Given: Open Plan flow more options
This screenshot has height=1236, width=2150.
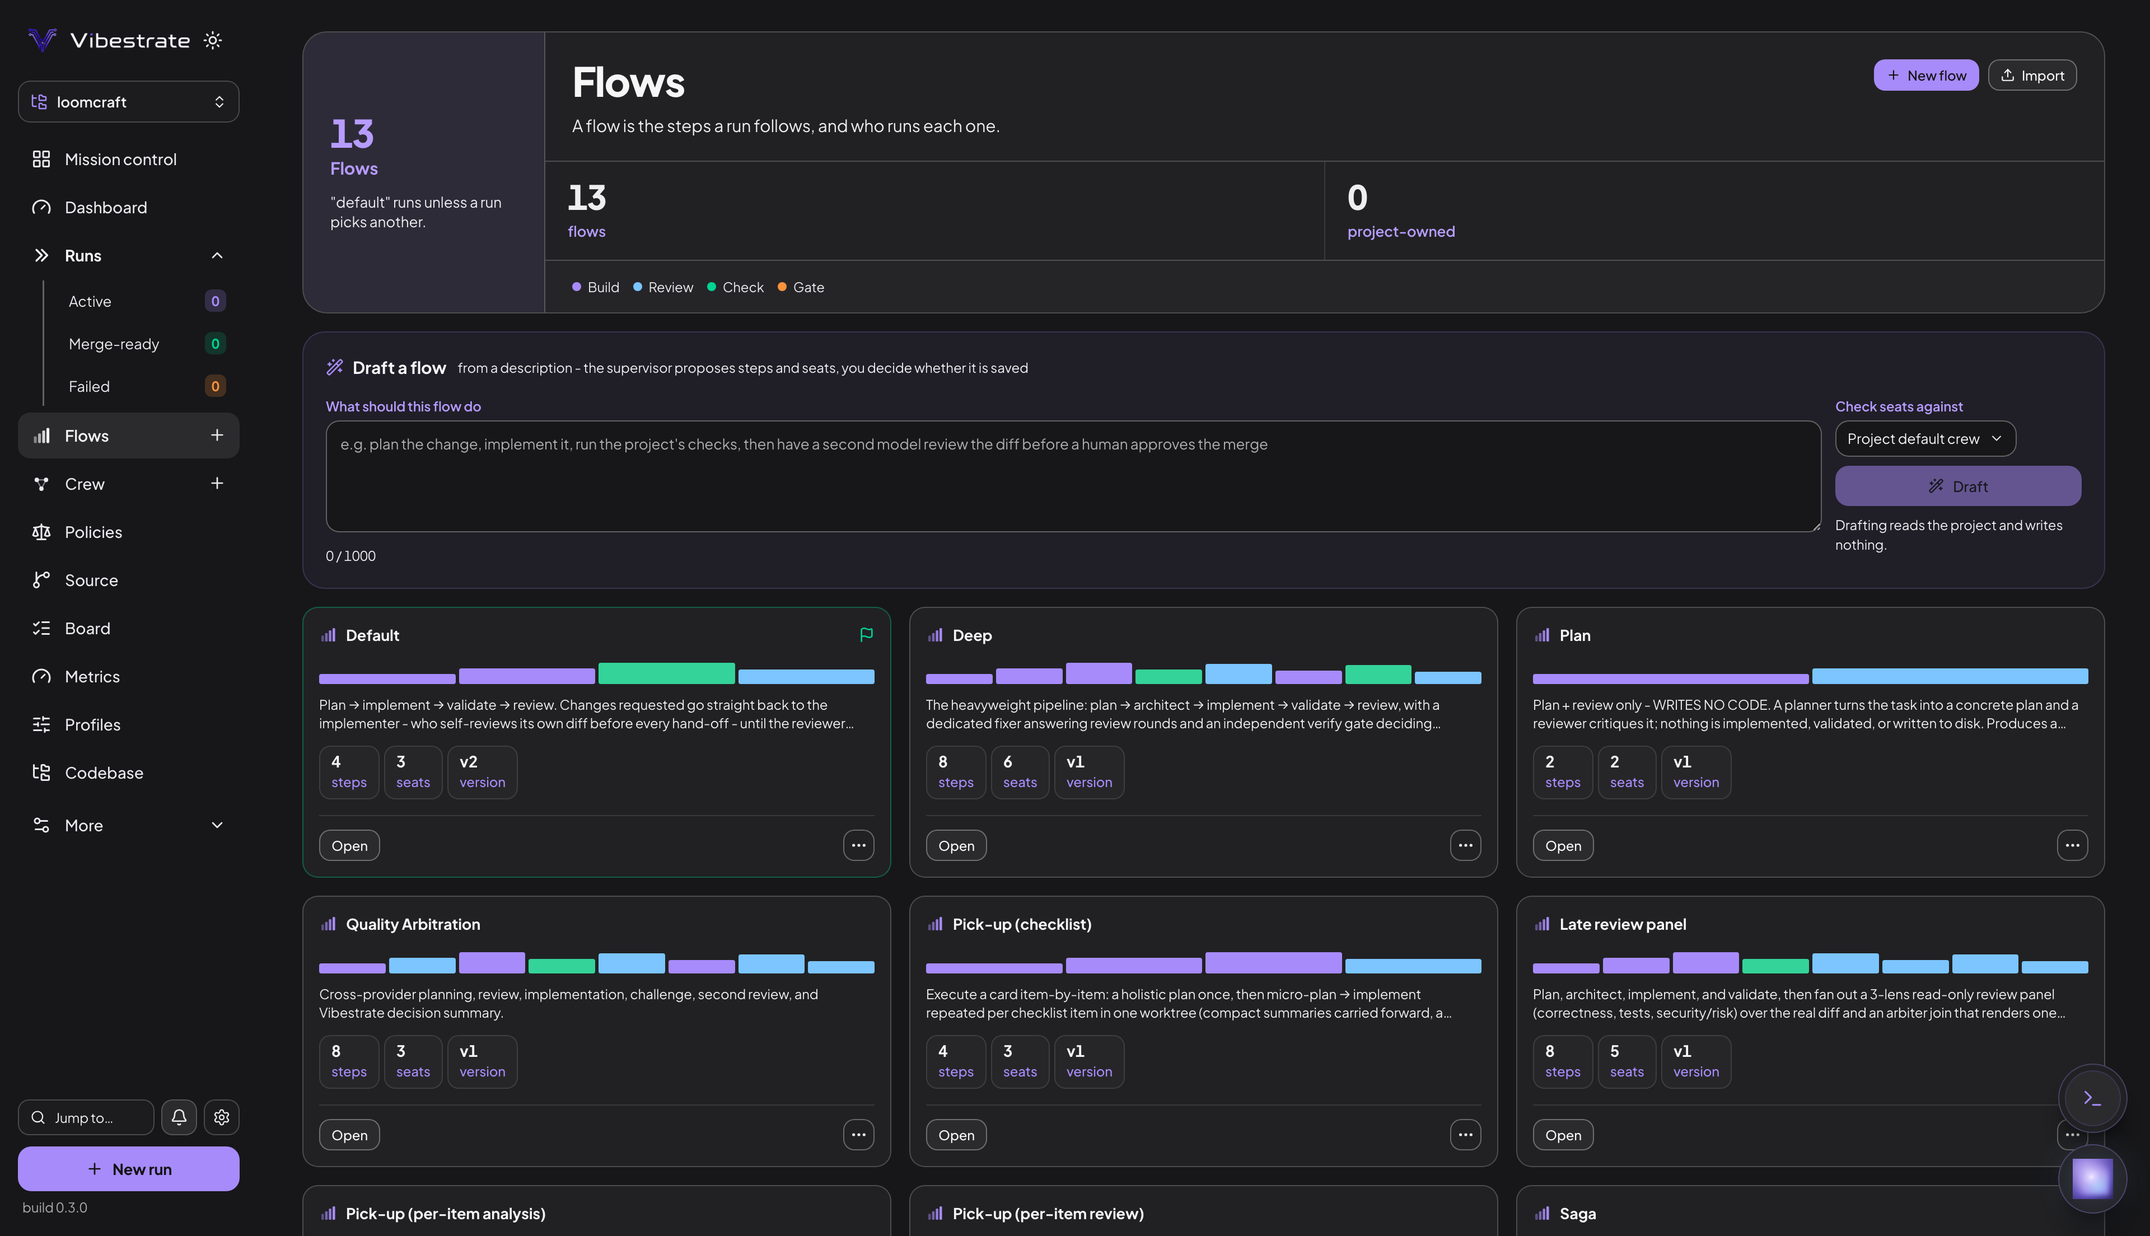Looking at the screenshot, I should pos(2072,845).
